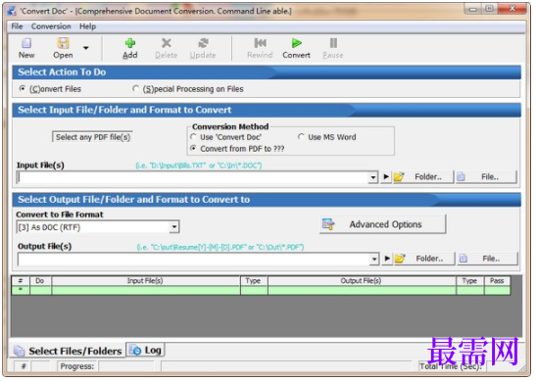Select the (C)onvert Files radio button

tap(23, 89)
